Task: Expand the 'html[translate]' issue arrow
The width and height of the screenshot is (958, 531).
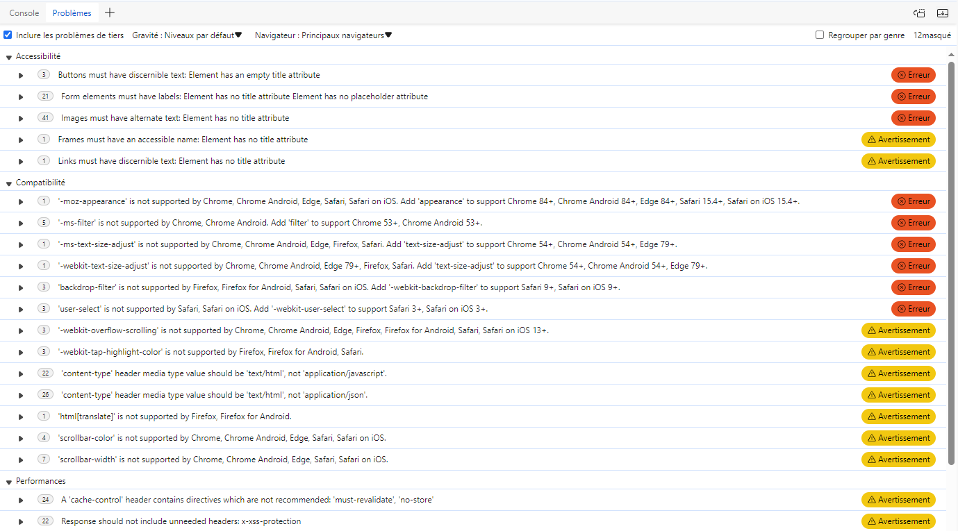Action: tap(21, 416)
